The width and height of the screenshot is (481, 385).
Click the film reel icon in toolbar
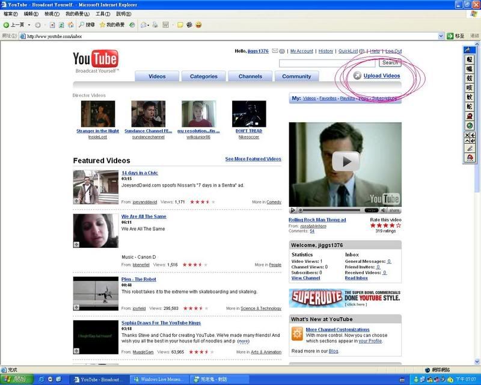[x=189, y=25]
